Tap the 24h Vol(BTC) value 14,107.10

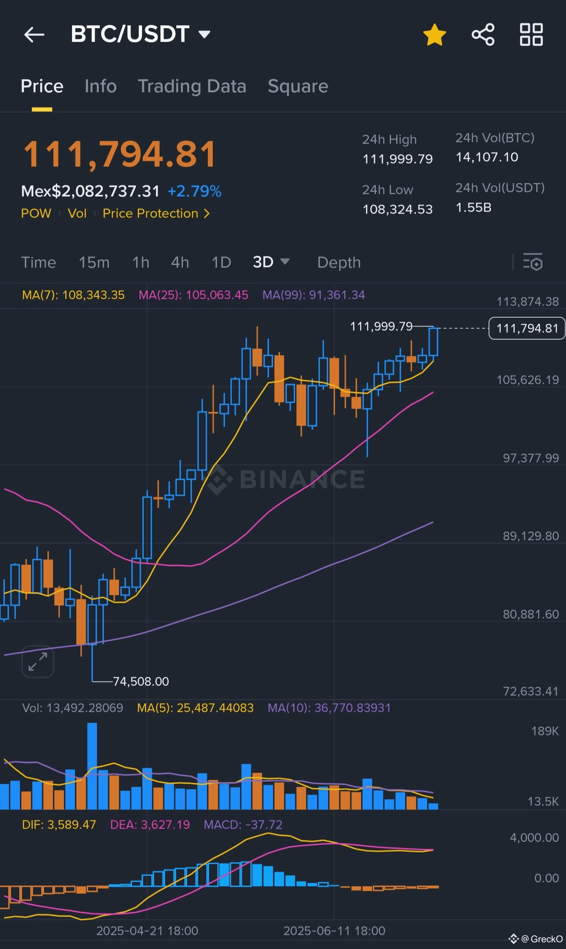point(487,157)
